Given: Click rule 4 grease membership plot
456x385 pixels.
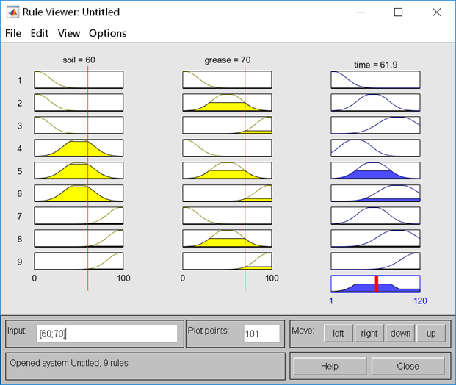Looking at the screenshot, I should 227,148.
